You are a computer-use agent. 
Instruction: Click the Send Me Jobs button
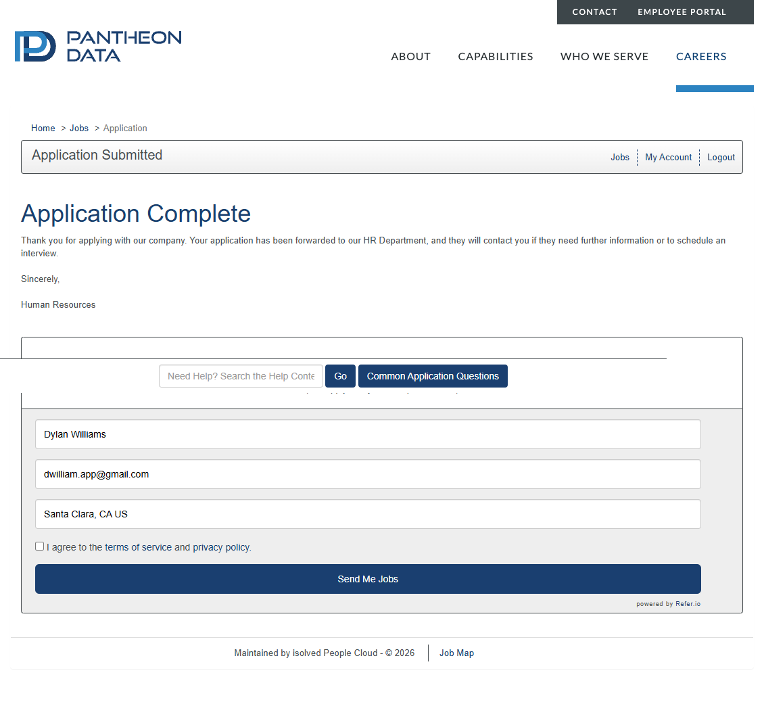[368, 579]
